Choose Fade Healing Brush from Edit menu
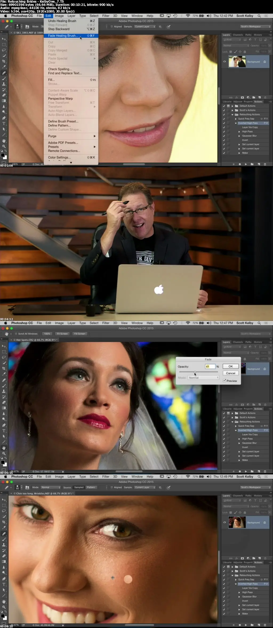Screen dimensions: 273x628 (x=71, y=36)
